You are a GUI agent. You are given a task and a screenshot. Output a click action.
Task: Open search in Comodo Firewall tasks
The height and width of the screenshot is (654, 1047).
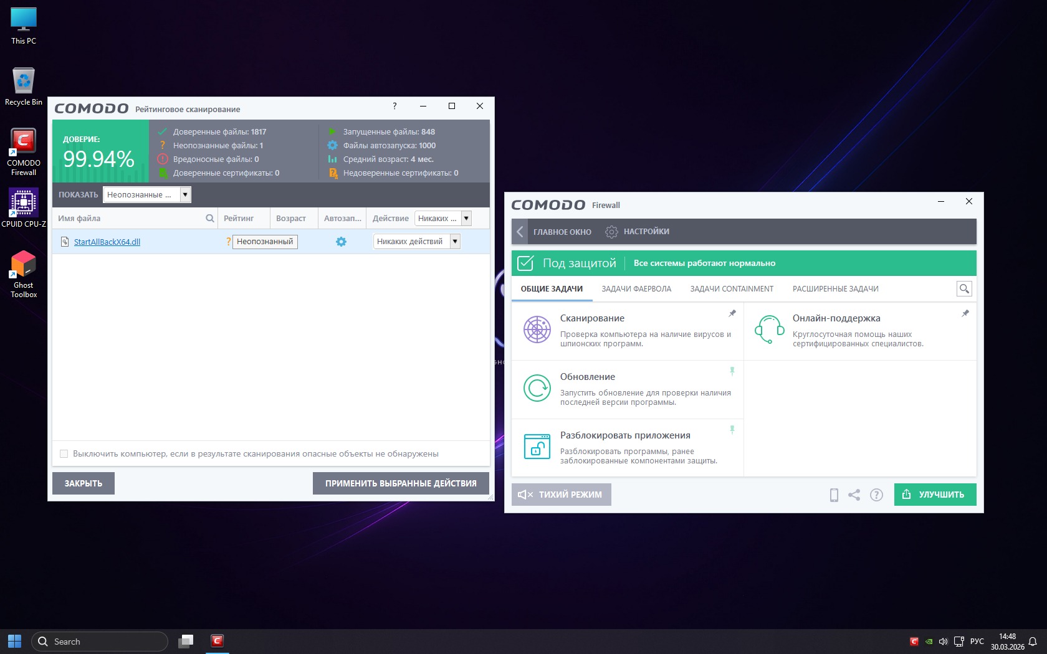click(x=963, y=288)
